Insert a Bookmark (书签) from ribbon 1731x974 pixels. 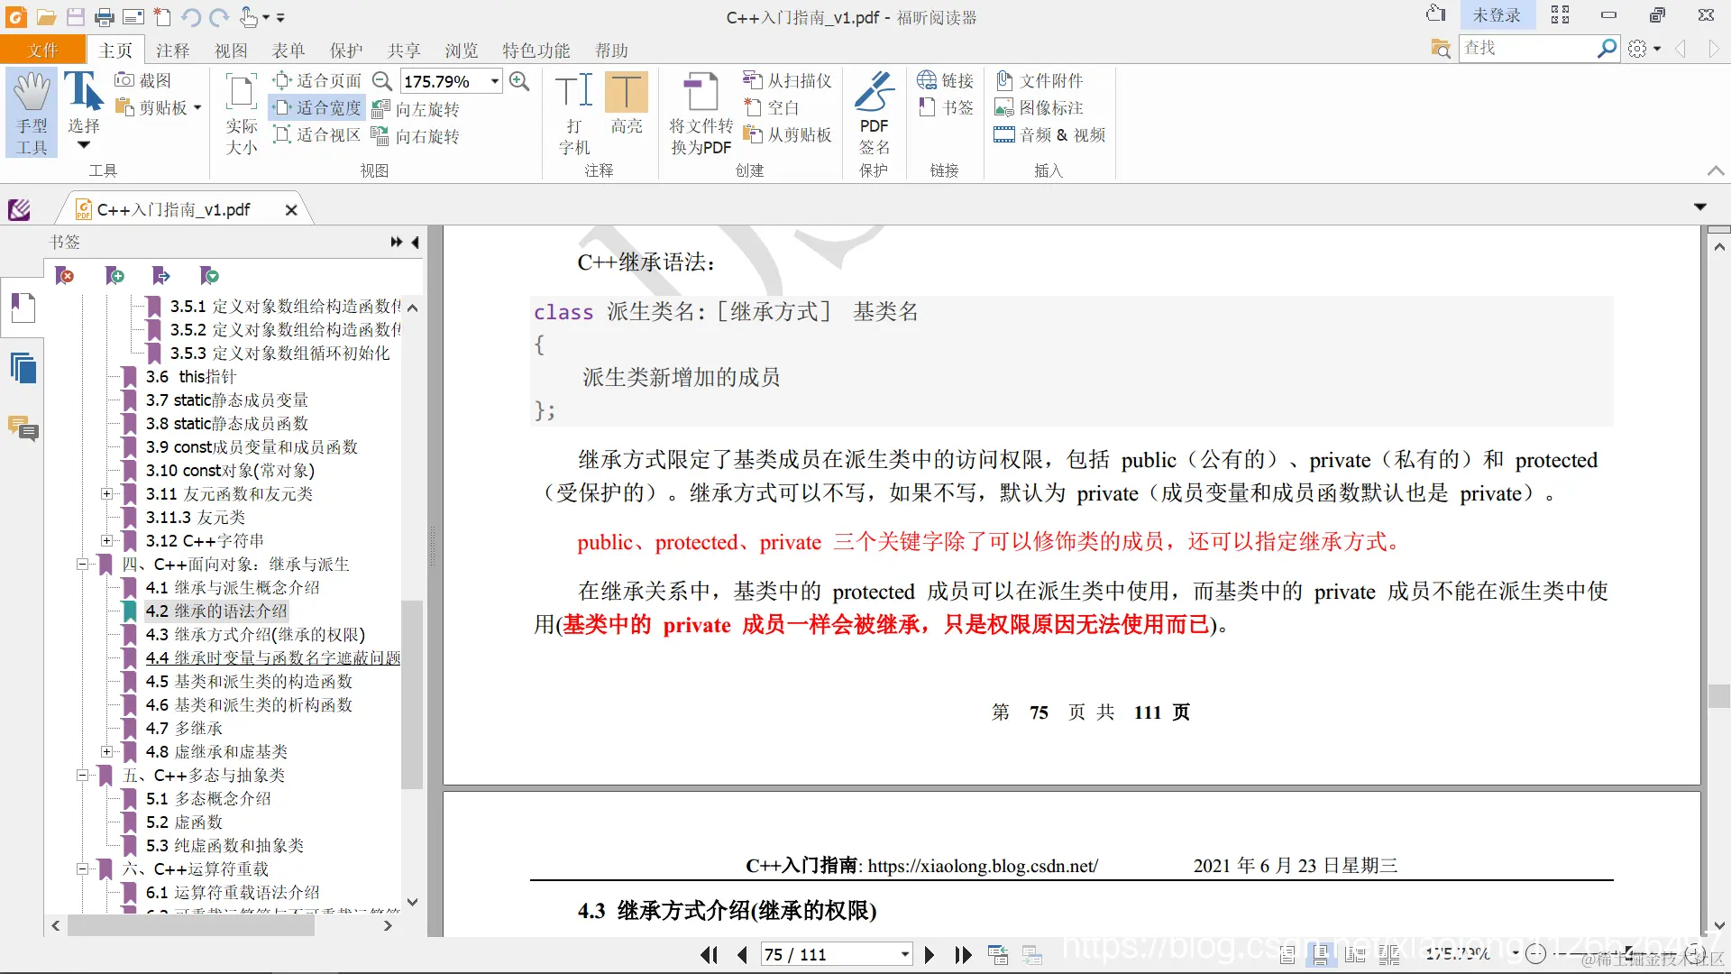click(945, 107)
